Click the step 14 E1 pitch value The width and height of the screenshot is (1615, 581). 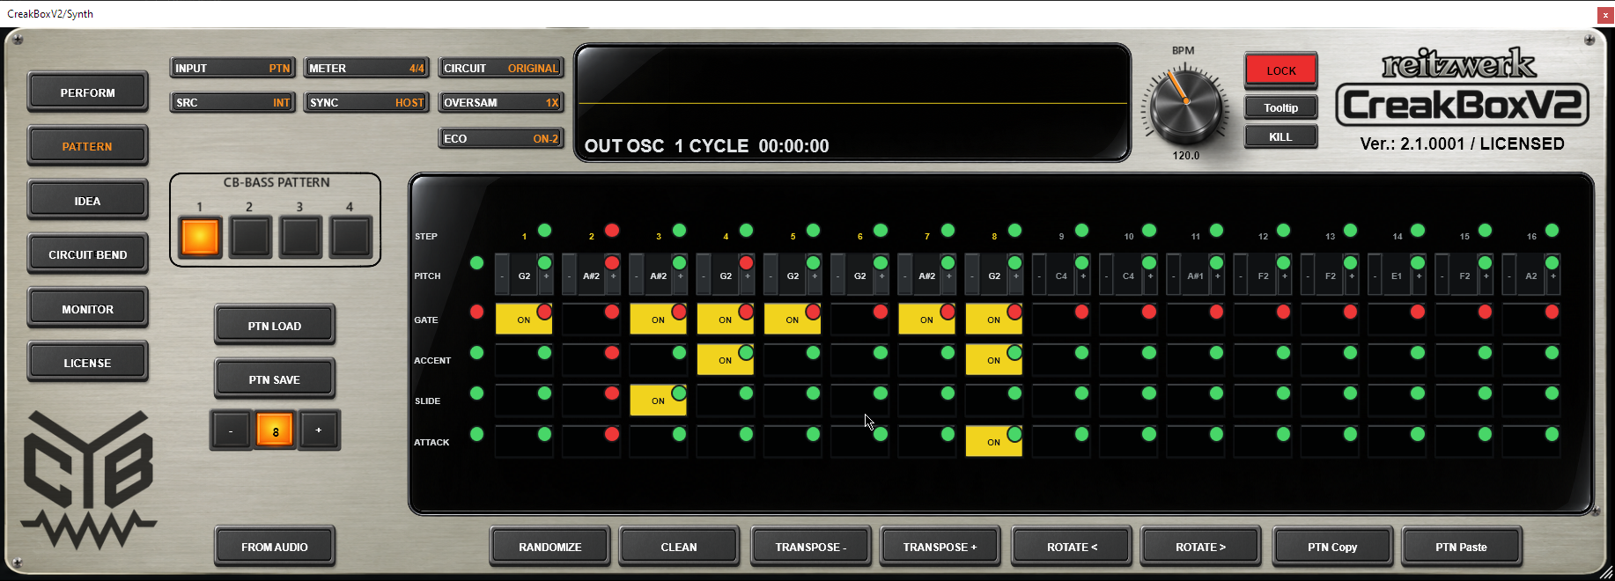tap(1397, 276)
